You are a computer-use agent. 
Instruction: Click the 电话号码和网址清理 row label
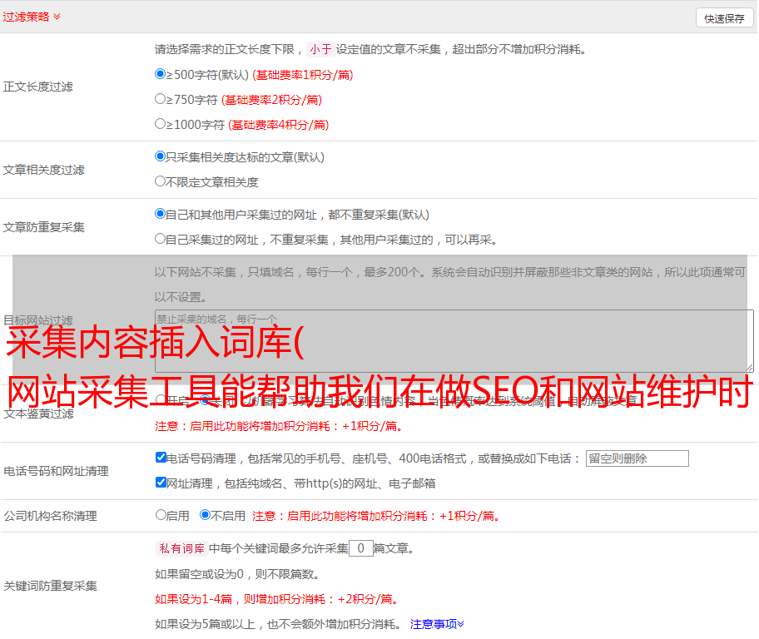56,471
